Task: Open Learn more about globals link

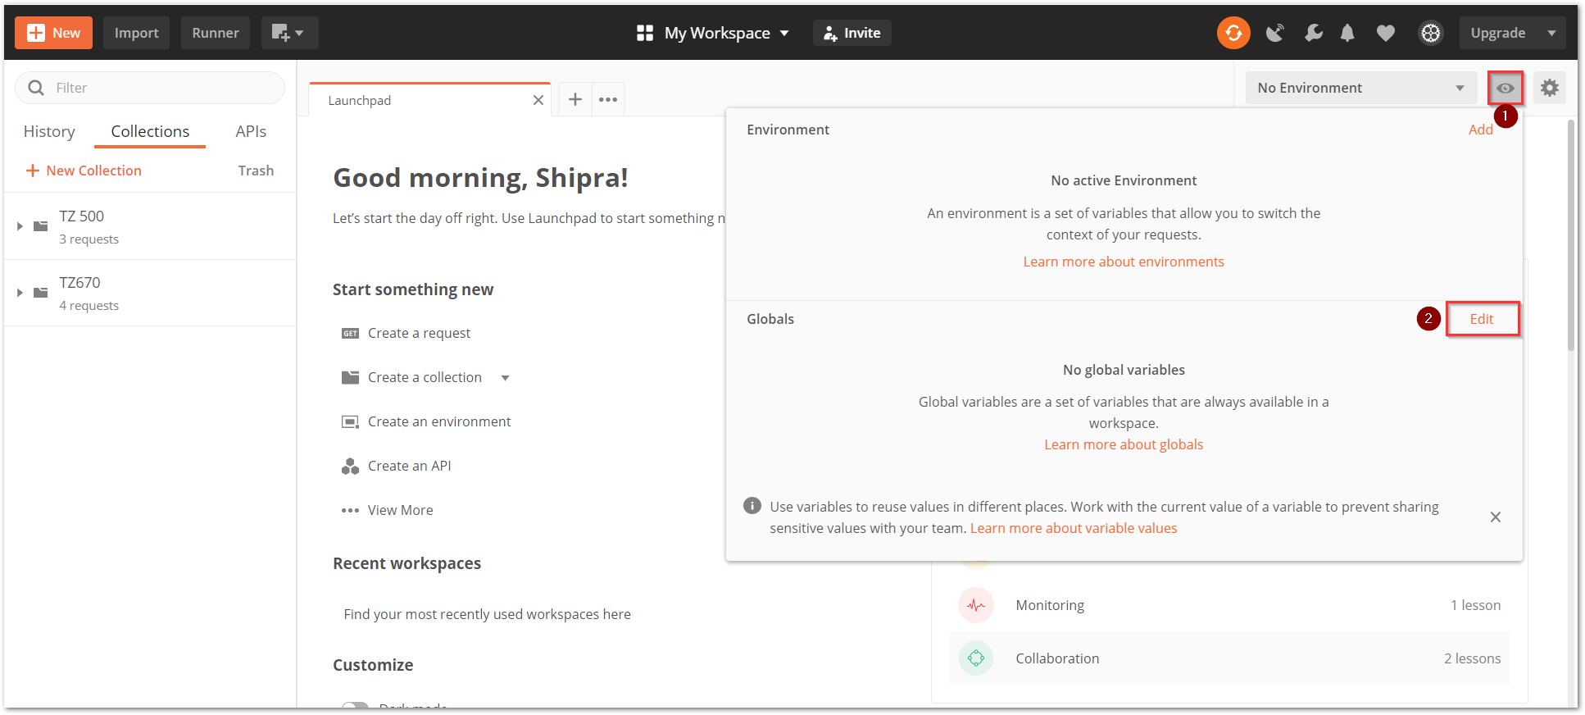Action: 1124,444
